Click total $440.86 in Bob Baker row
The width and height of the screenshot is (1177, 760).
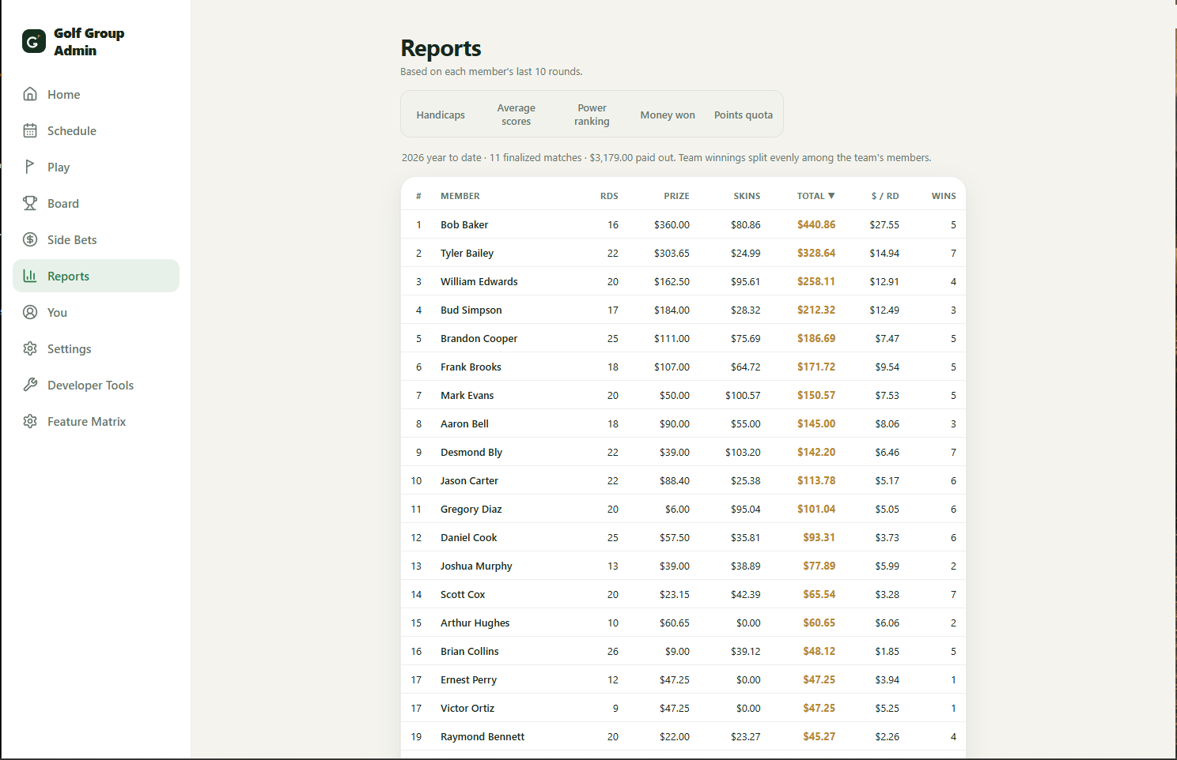coord(816,224)
